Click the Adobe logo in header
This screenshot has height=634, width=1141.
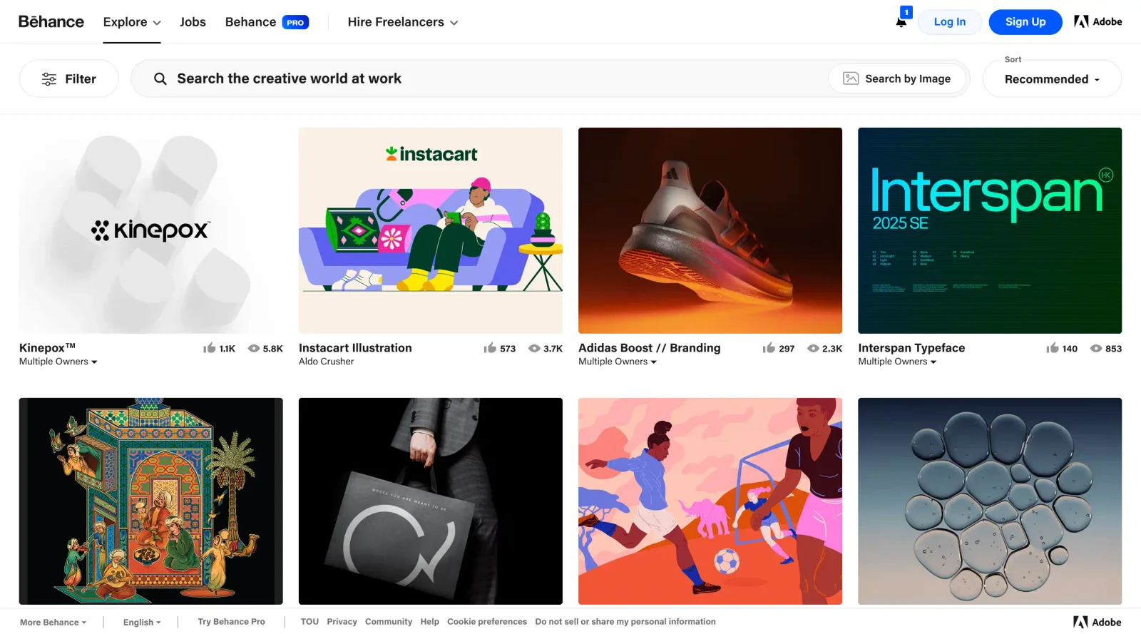point(1098,21)
